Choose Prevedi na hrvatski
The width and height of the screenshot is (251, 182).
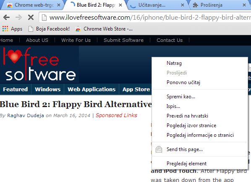pyautogui.click(x=200, y=116)
